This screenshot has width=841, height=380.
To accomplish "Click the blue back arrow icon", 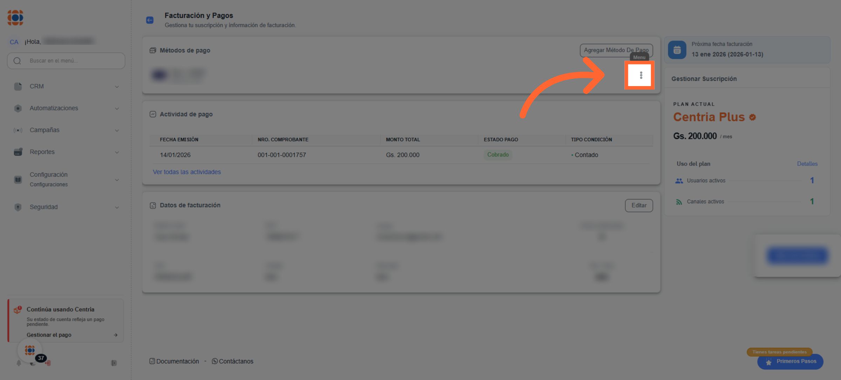I will tap(150, 20).
